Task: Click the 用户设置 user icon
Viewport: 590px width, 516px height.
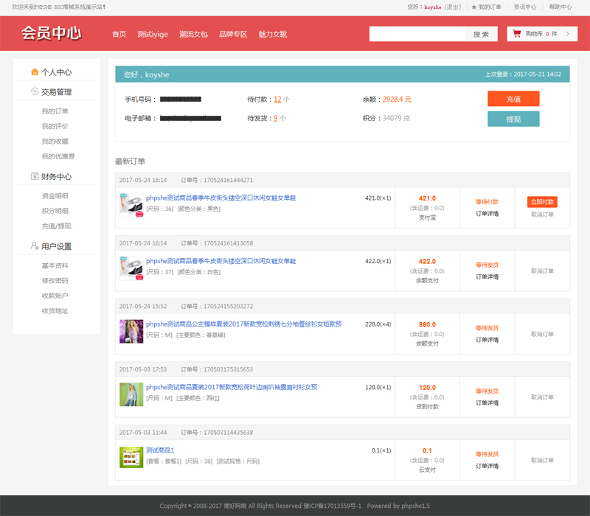Action: 35,246
